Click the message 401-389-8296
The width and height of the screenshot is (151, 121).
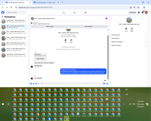point(38,78)
